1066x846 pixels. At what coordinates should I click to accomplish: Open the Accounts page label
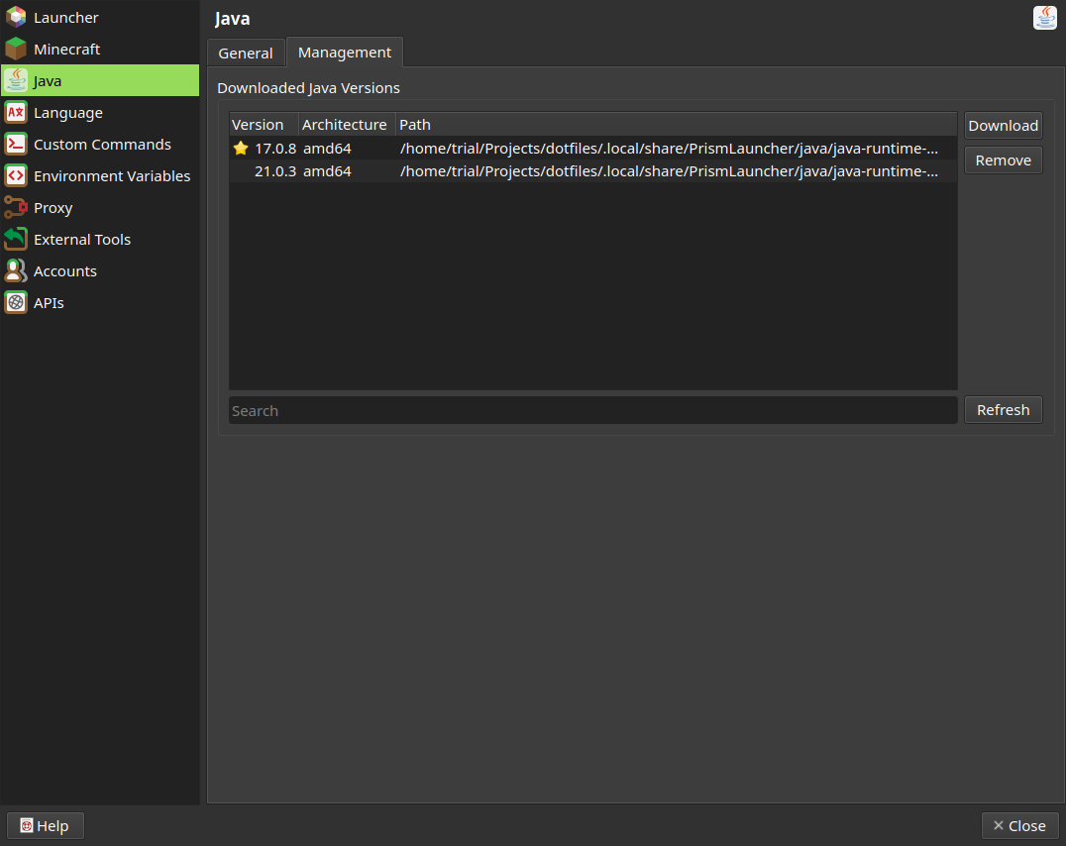point(65,271)
